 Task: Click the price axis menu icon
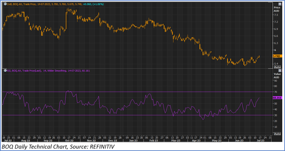tap(280, 3)
